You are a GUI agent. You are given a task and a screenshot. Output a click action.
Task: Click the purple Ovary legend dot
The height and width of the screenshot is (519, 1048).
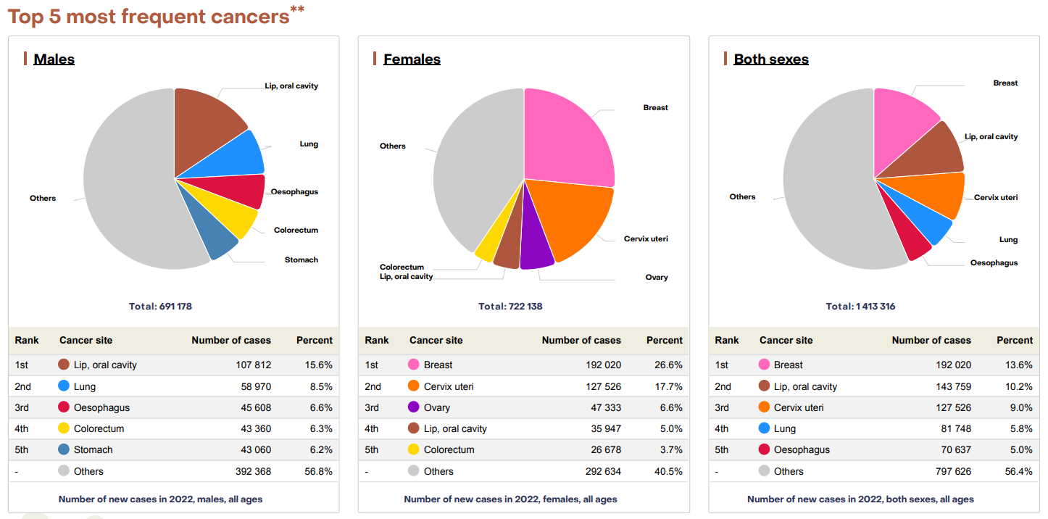[x=413, y=407]
